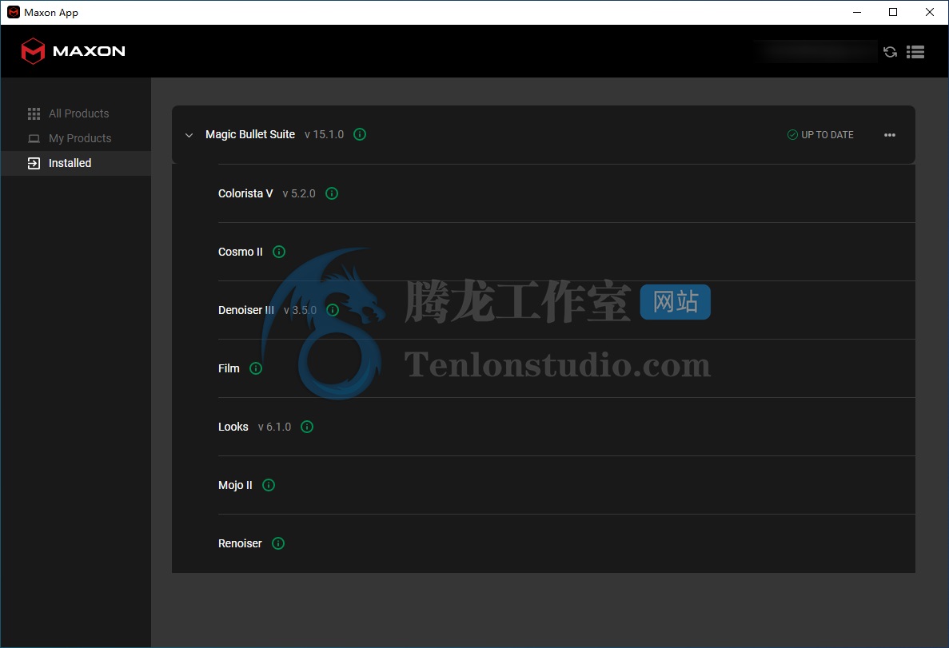
Task: Click the v 6.1.0 version text
Action: click(274, 427)
